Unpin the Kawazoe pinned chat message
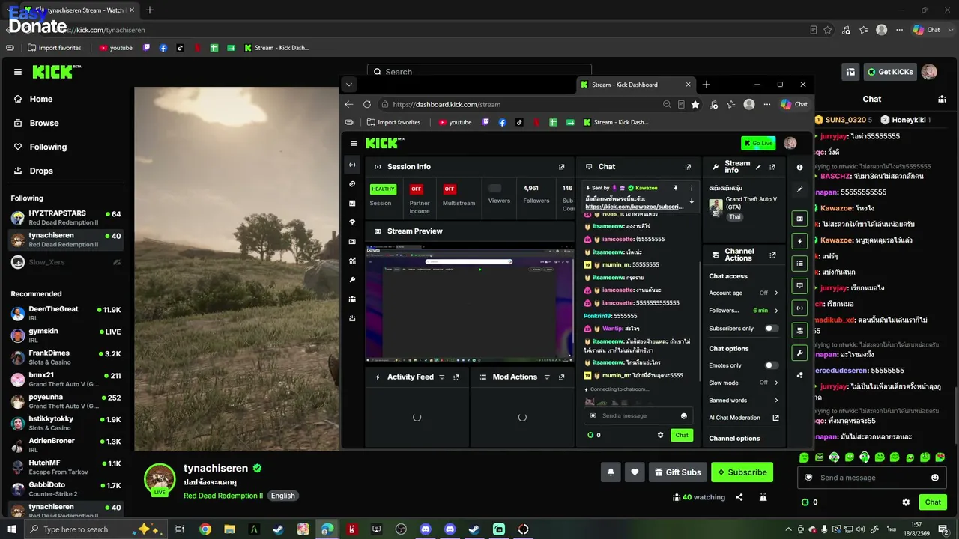Screen dimensions: 959x539 [676, 188]
